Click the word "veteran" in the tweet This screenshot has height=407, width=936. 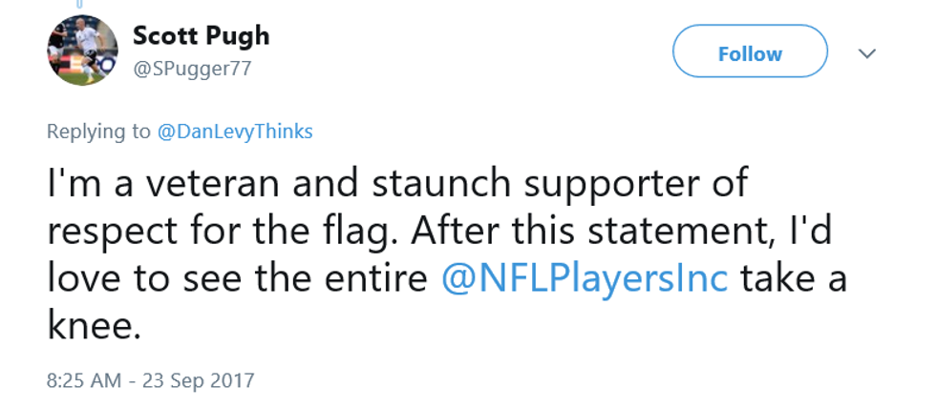coord(198,181)
